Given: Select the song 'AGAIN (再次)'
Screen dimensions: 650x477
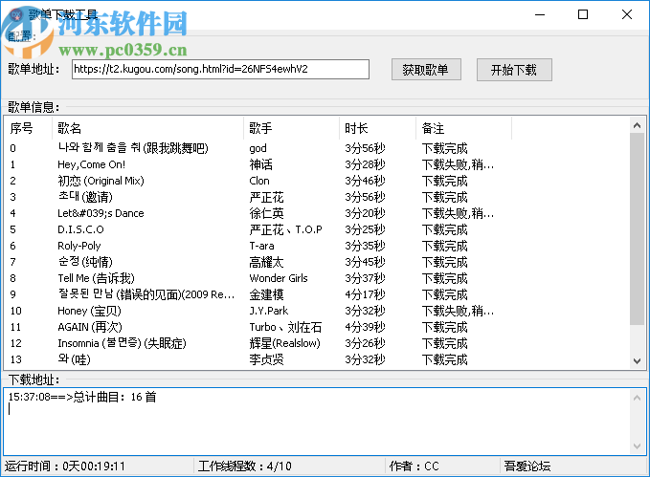Looking at the screenshot, I should click(90, 327).
